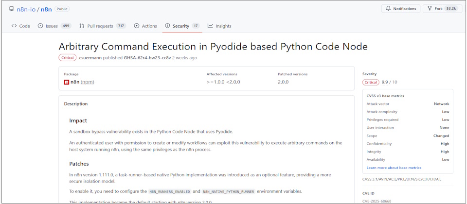Click the repository book icon beside n8n-io

(12, 9)
